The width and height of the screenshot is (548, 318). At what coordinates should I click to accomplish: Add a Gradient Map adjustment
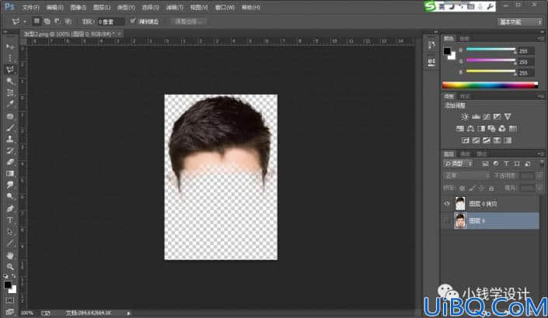[x=508, y=140]
